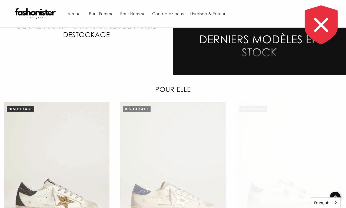Viewport: 346px width, 208px height.
Task: Click the faded DESTOCKAGE badge on third product
Action: pyautogui.click(x=253, y=109)
